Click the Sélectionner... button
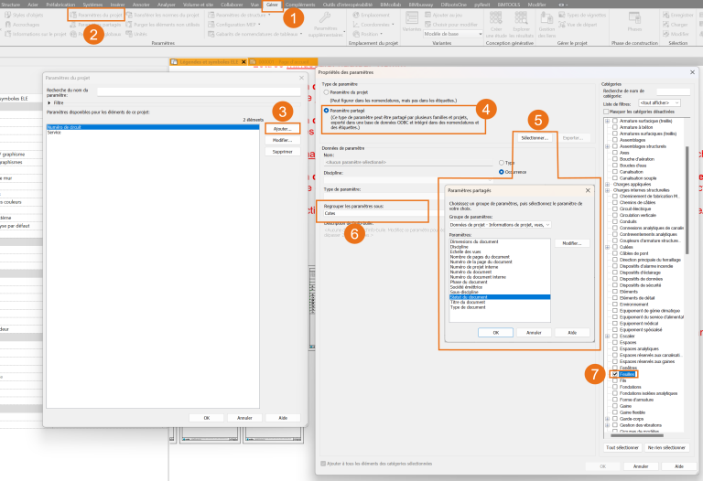Viewport: 703px width, 481px height. [535, 138]
